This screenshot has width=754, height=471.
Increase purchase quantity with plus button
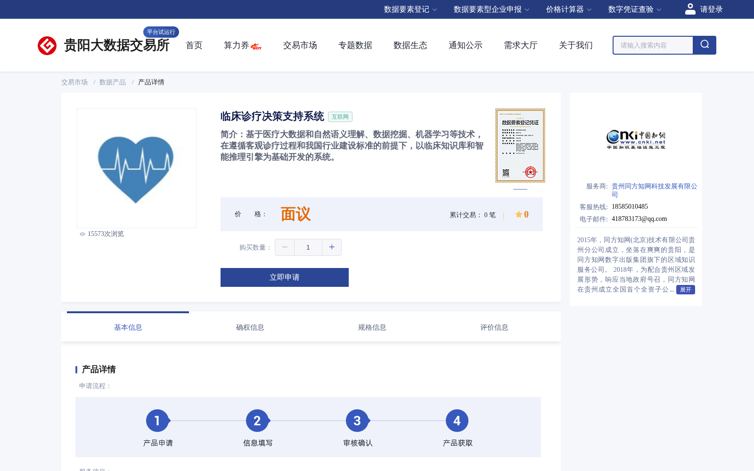click(x=332, y=247)
